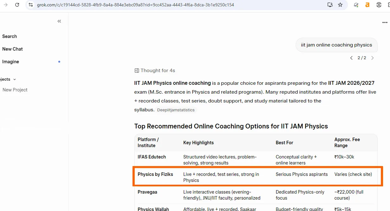
Task: Click 'Live + recorded, test series' highlights cell
Action: click(221, 177)
